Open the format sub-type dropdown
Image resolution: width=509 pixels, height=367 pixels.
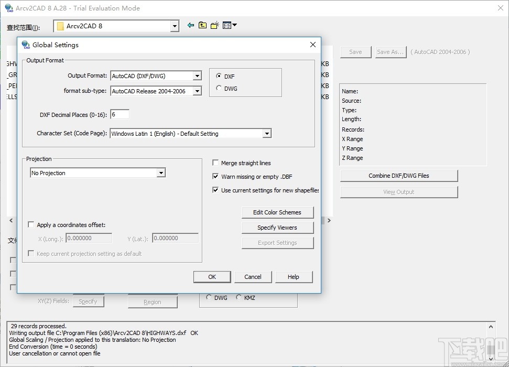pyautogui.click(x=198, y=91)
